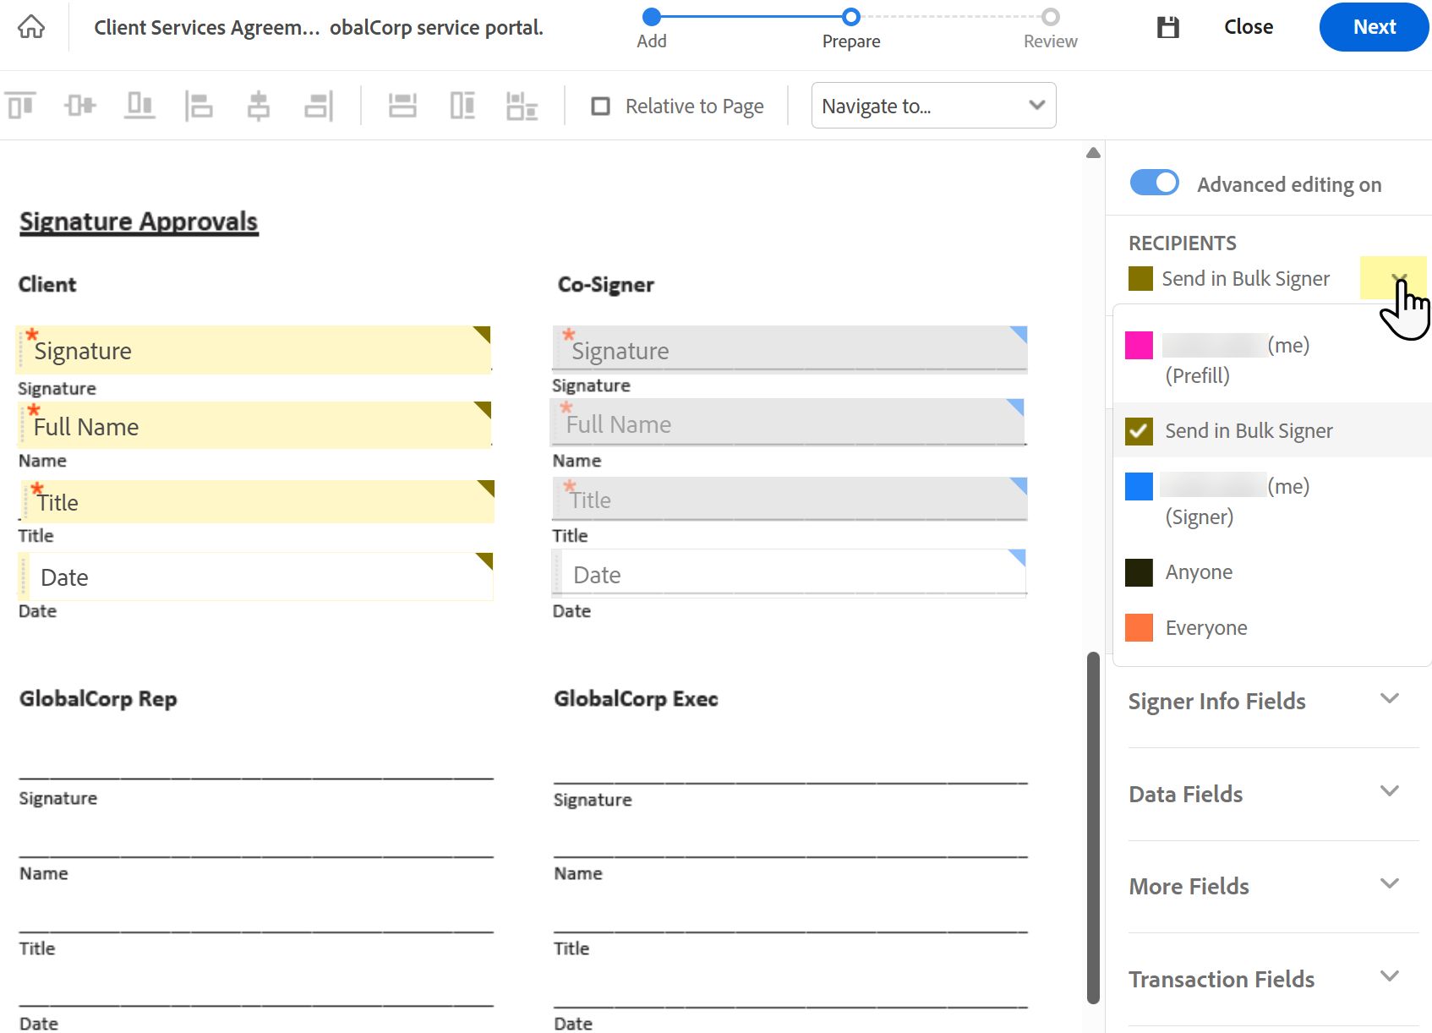The height and width of the screenshot is (1033, 1432).
Task: Click the Close button
Action: 1249,27
